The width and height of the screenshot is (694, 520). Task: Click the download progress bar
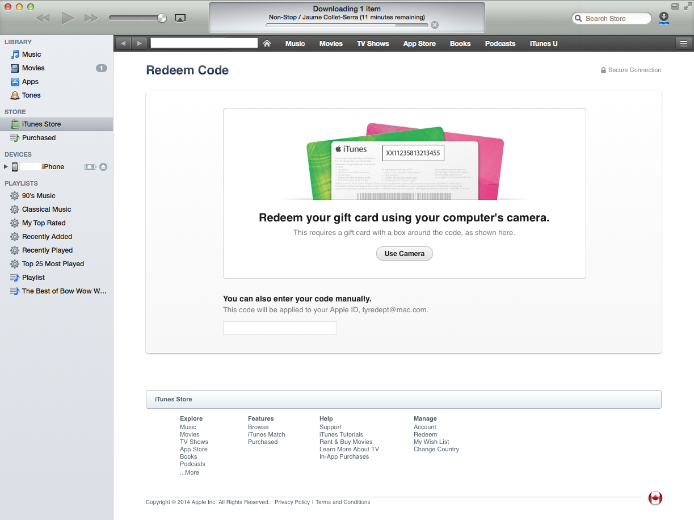coord(347,25)
